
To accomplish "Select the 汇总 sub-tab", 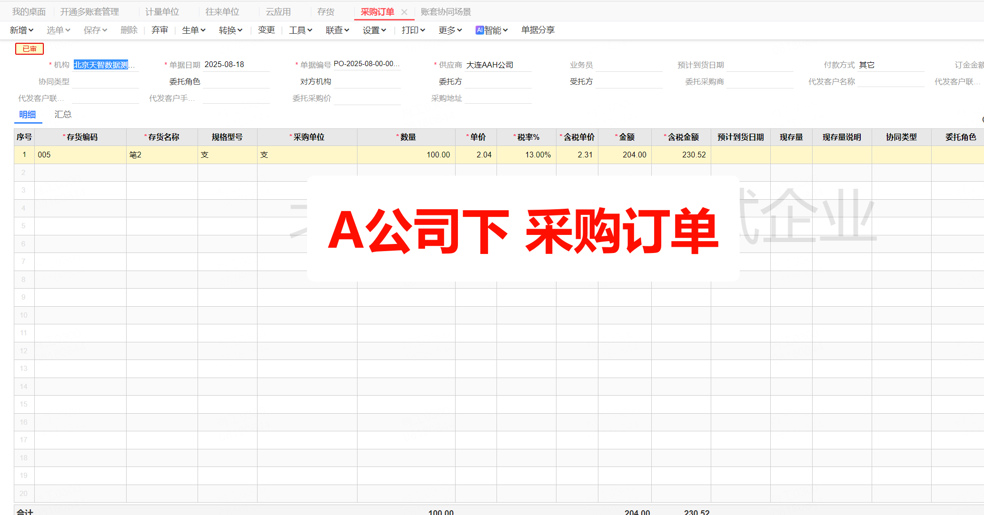I will tap(63, 115).
